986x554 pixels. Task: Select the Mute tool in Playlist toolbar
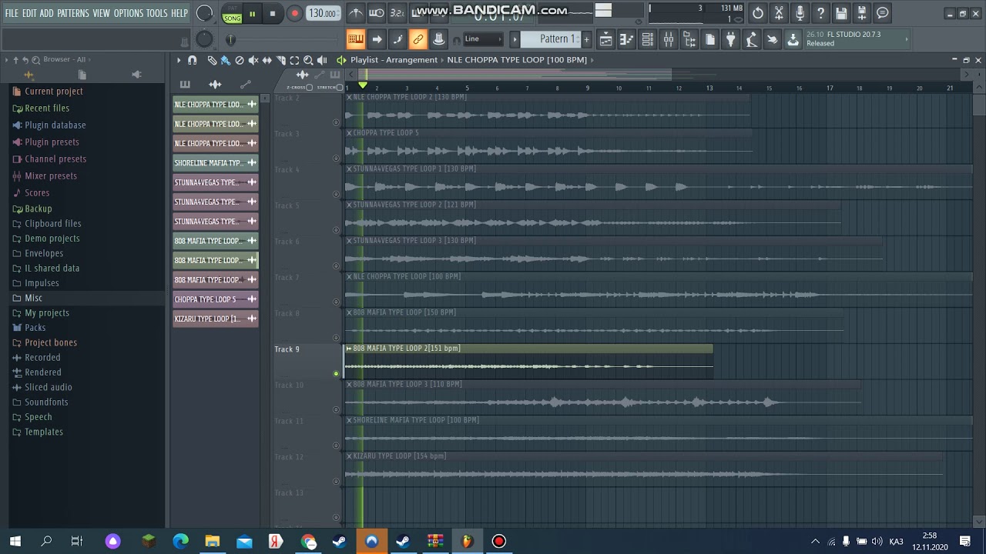[x=253, y=60]
